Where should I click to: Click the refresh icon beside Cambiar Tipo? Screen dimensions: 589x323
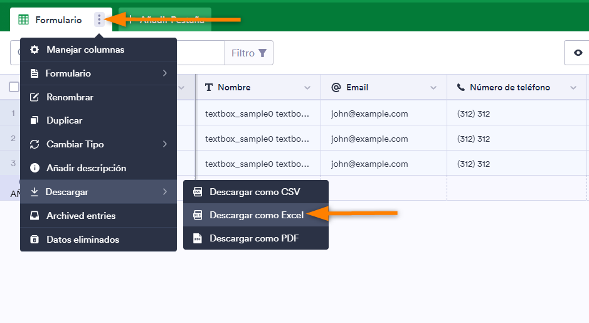click(x=34, y=144)
